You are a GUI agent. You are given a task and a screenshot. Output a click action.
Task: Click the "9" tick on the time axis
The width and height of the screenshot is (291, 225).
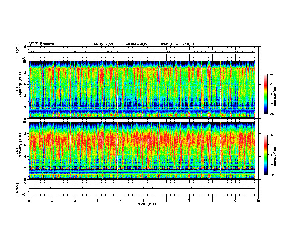[x=235, y=201]
